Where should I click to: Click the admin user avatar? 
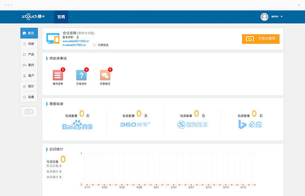click(264, 16)
